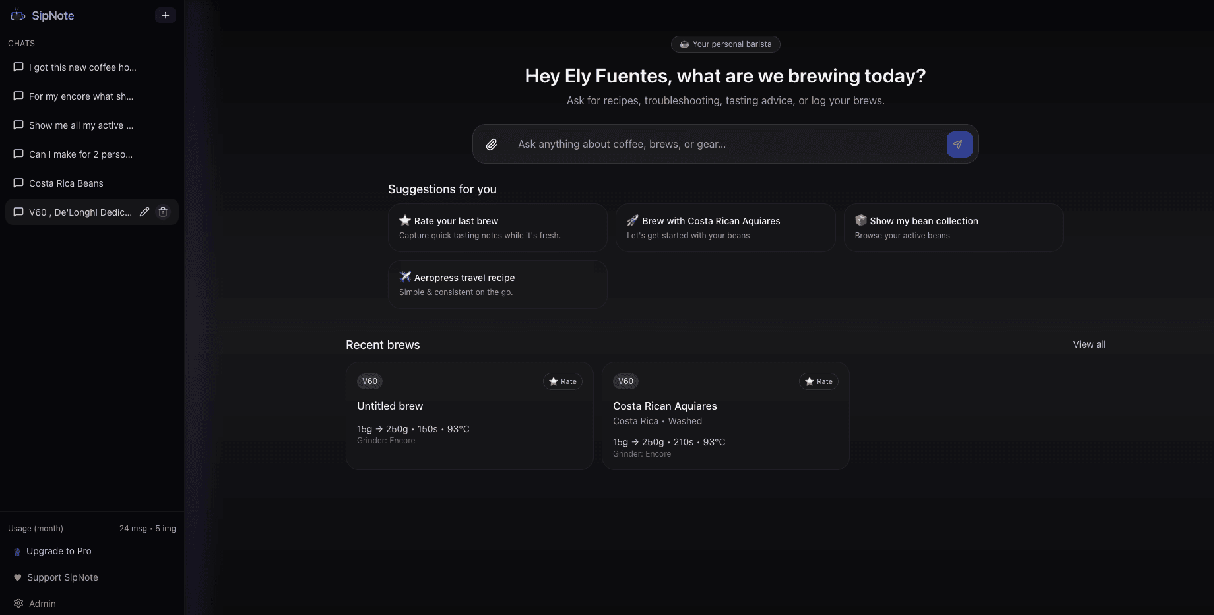Click the SipNote coffee cup logo
The height and width of the screenshot is (615, 1214).
click(x=18, y=15)
